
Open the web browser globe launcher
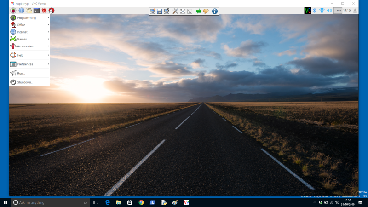[x=21, y=10]
